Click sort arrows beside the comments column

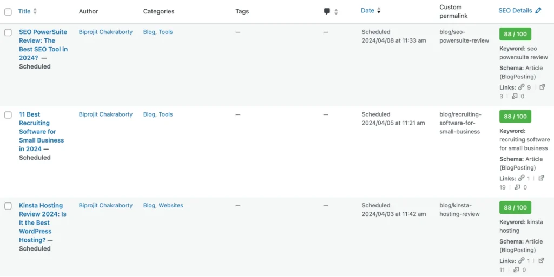point(336,12)
